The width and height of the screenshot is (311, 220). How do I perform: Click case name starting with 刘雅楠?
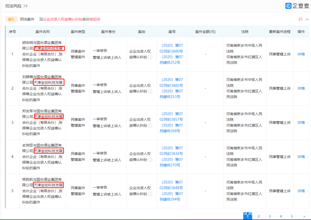(x=42, y=88)
